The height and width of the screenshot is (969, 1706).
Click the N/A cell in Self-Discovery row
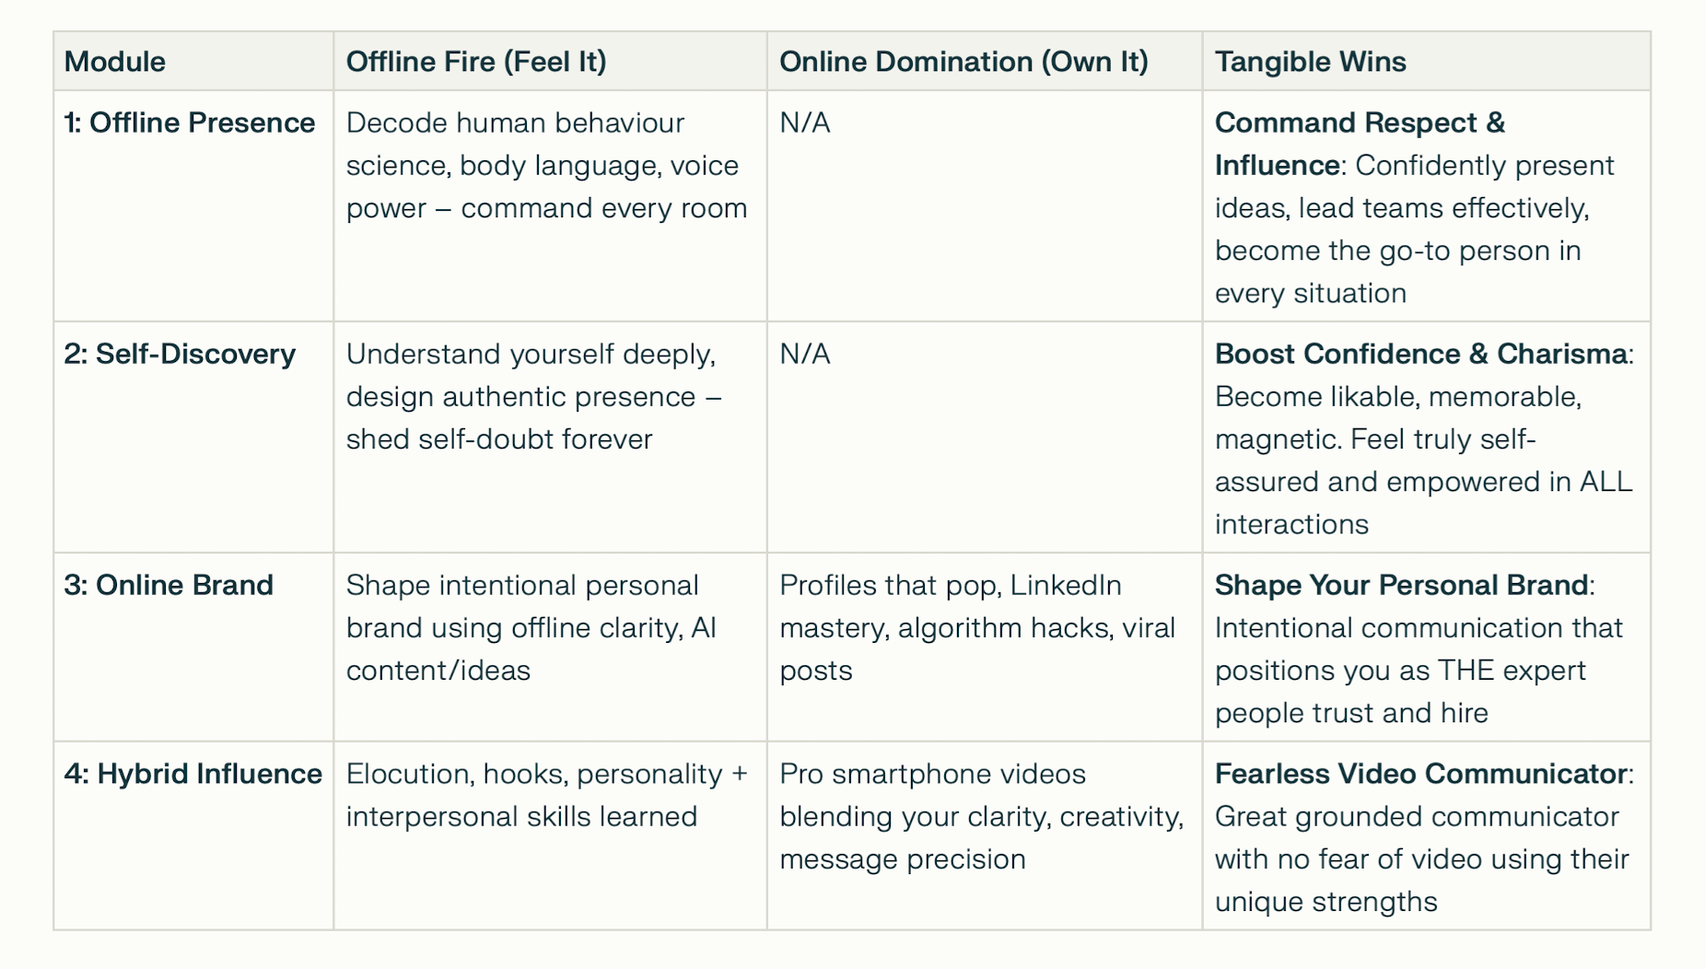click(805, 354)
